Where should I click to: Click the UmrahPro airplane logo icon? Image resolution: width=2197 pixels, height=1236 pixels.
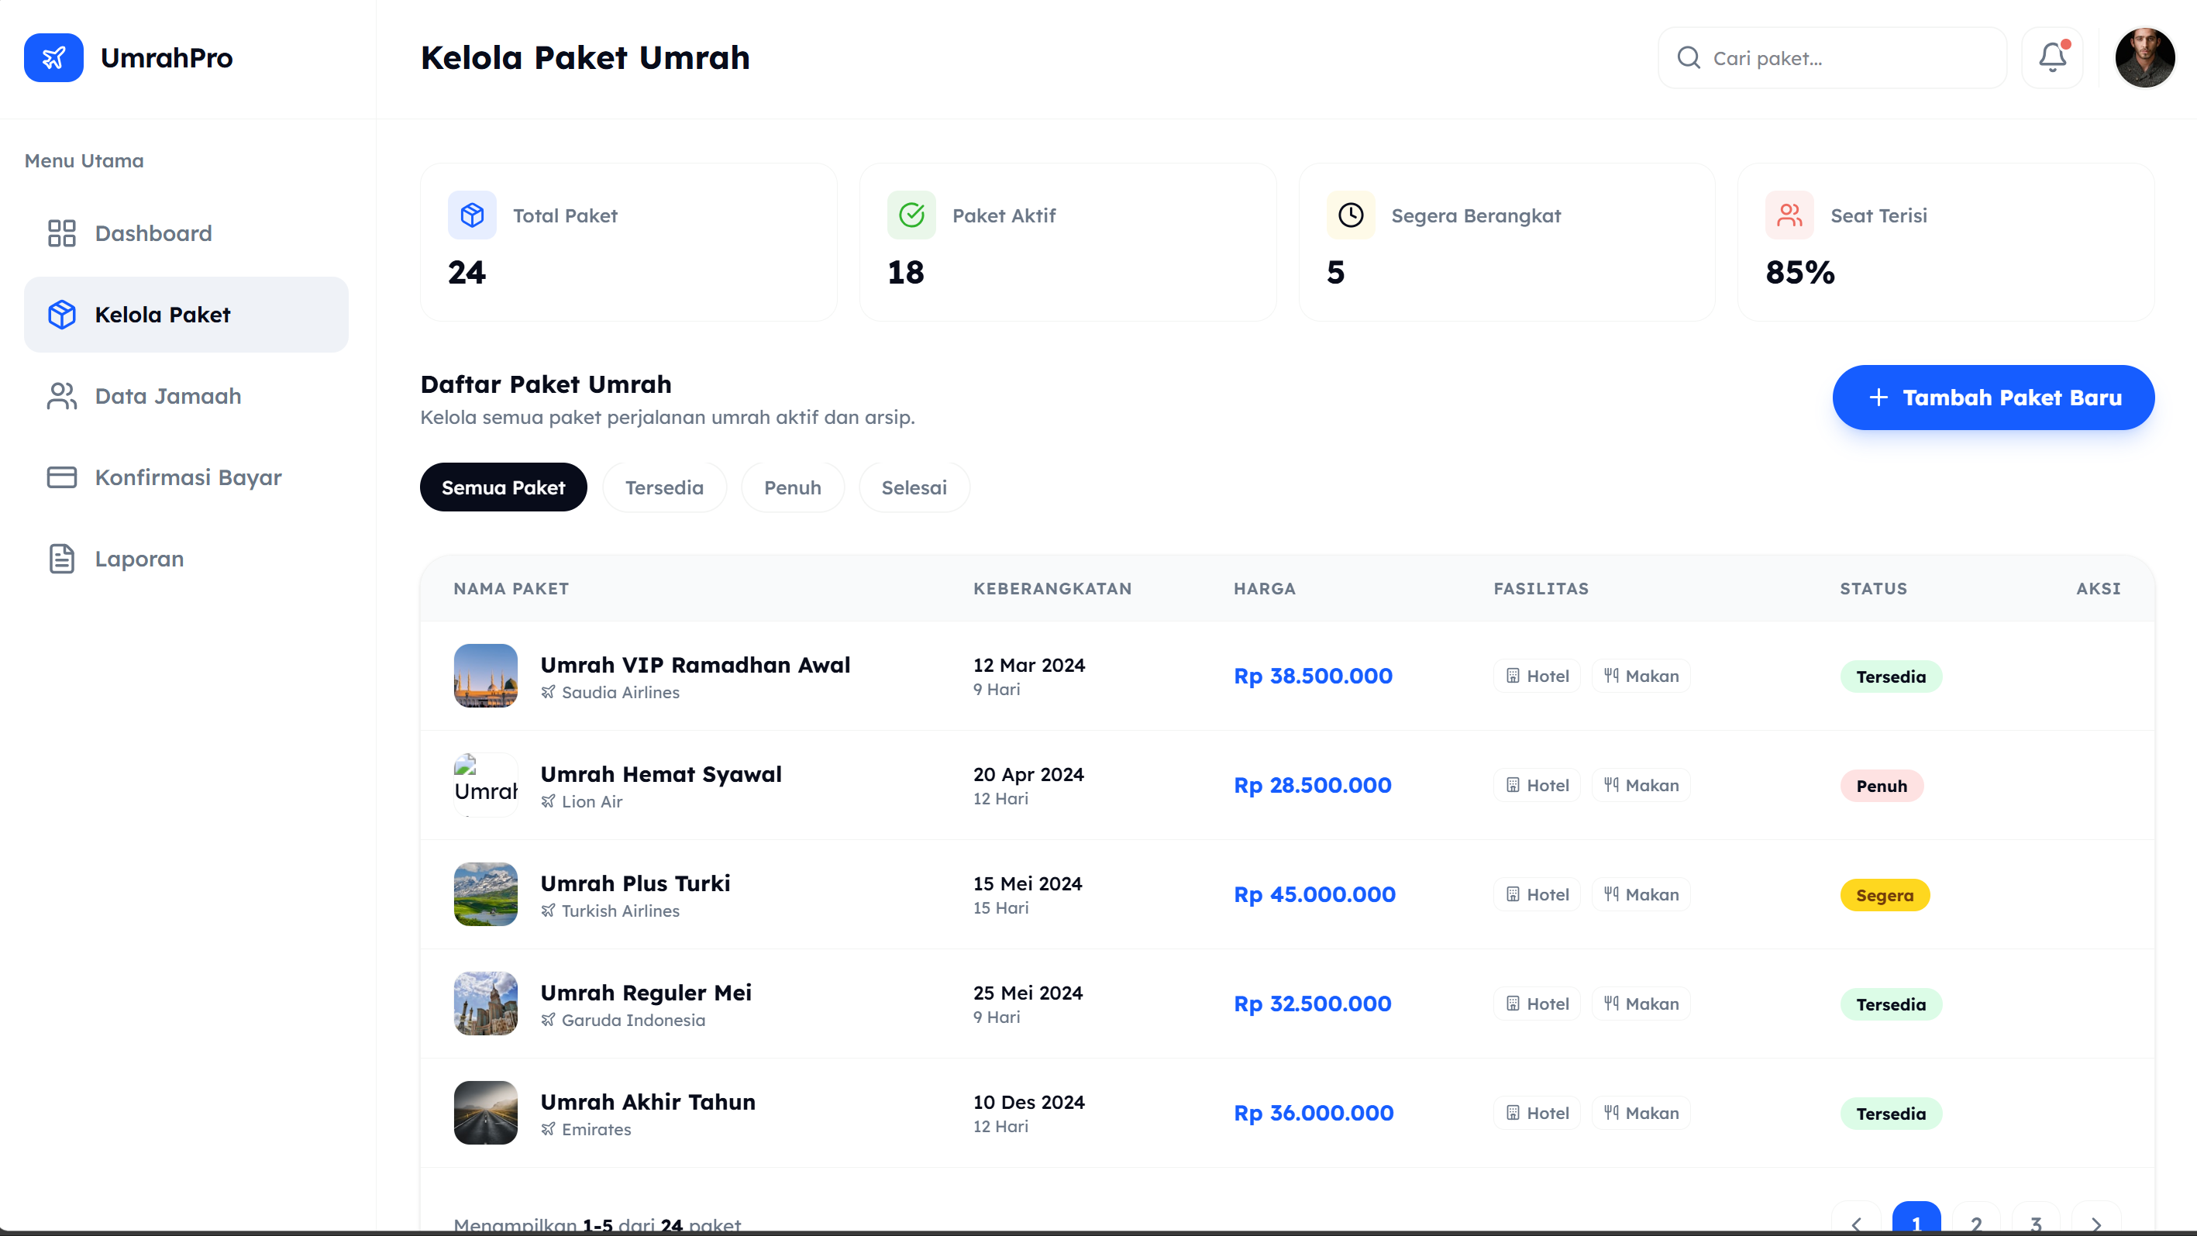pyautogui.click(x=53, y=57)
